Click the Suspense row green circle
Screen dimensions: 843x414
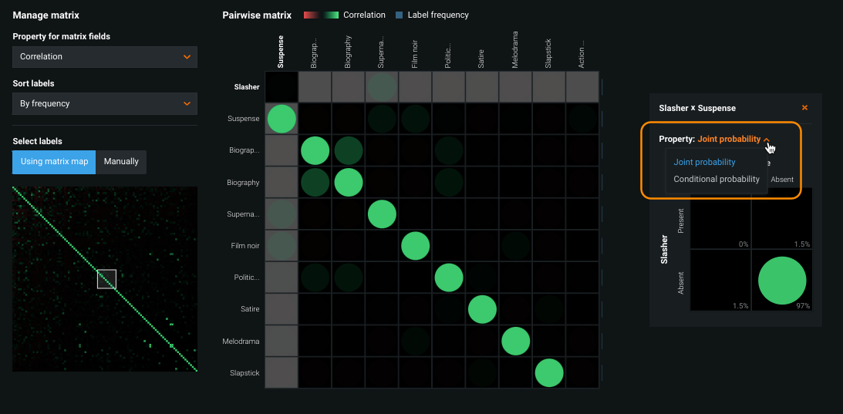(282, 119)
